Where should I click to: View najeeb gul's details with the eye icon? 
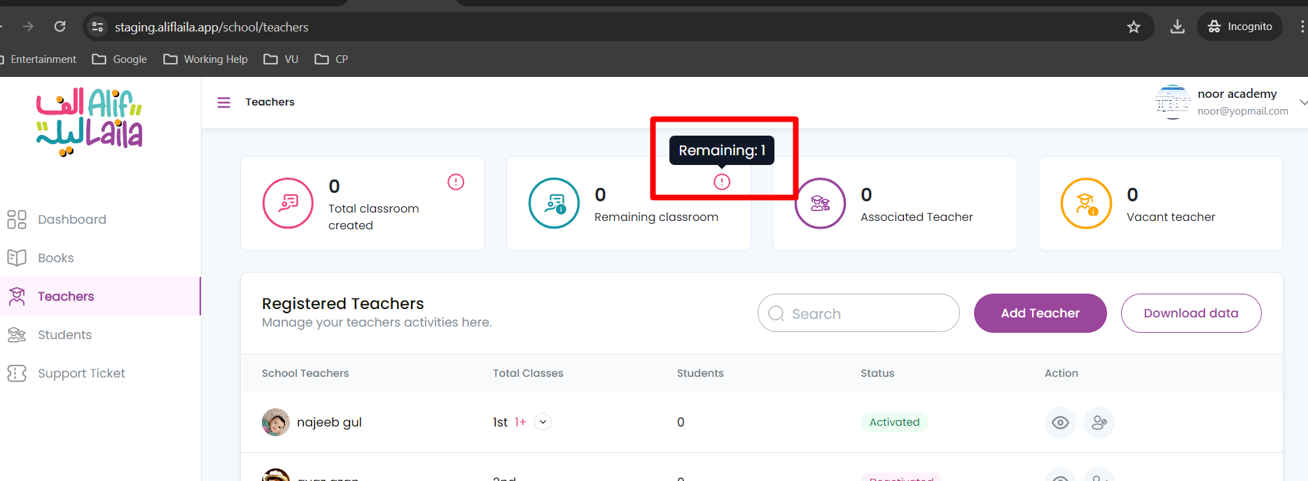pyautogui.click(x=1060, y=422)
